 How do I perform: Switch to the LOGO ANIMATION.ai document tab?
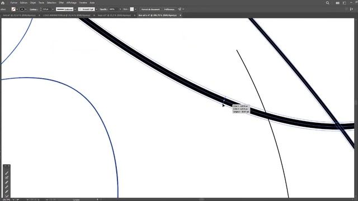[x=67, y=15]
